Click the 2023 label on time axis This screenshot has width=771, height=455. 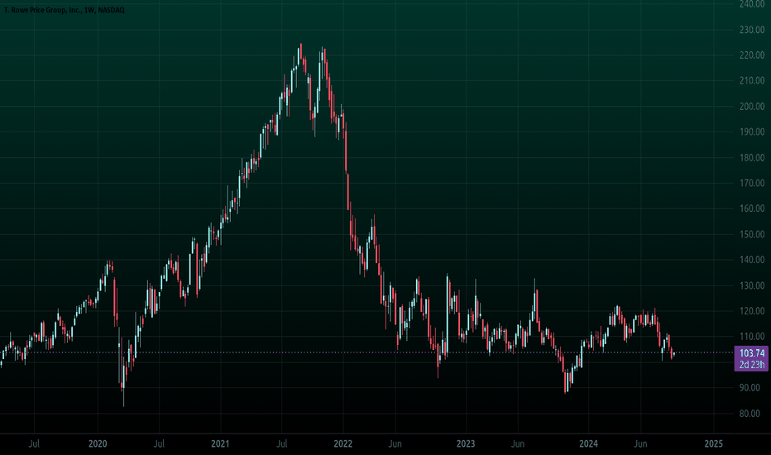[x=466, y=443]
